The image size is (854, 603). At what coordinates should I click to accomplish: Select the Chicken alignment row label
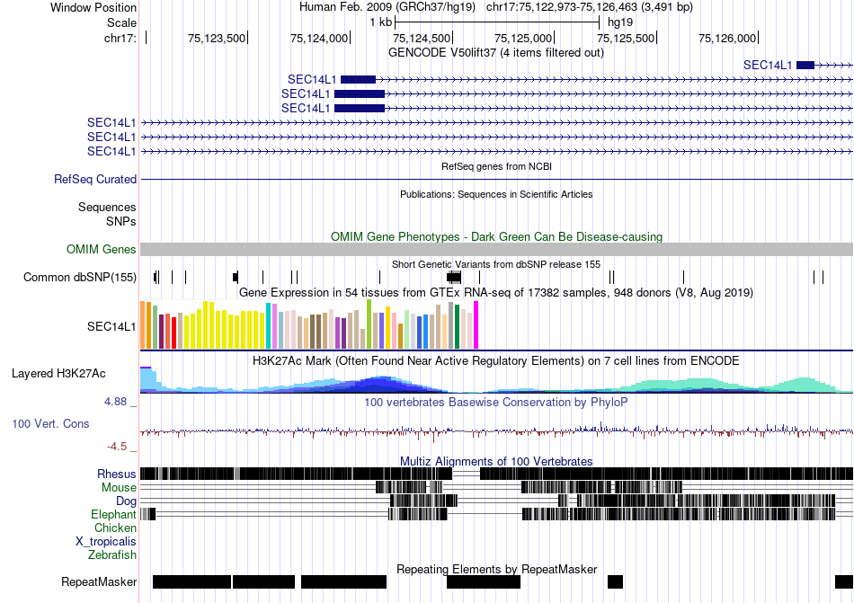point(115,528)
